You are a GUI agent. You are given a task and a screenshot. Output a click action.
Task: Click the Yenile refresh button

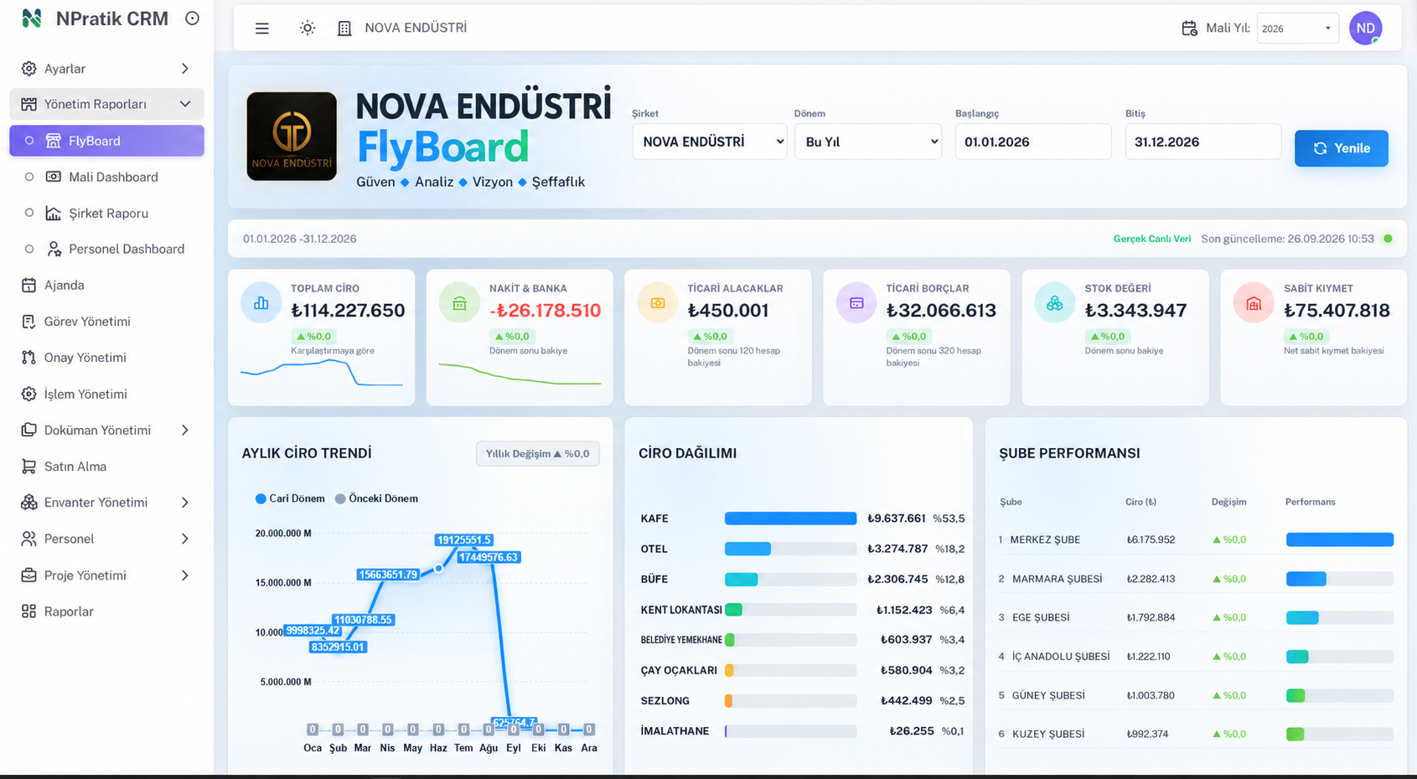(1341, 148)
